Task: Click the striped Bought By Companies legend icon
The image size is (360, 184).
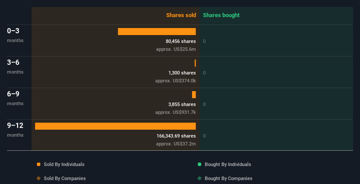Action: tap(200, 178)
